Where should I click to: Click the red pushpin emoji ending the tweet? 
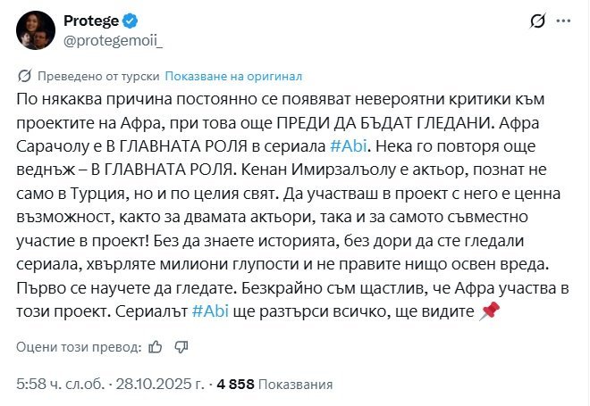click(x=513, y=312)
